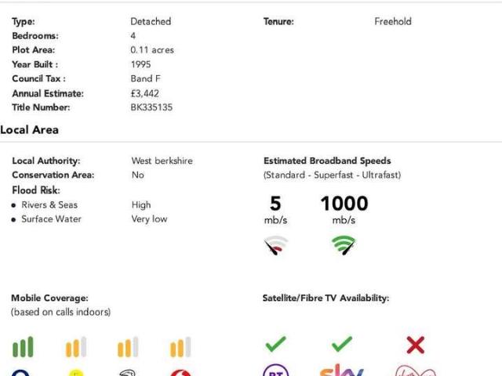
Task: Select the Rivers & Seas flood risk item
Action: click(49, 205)
